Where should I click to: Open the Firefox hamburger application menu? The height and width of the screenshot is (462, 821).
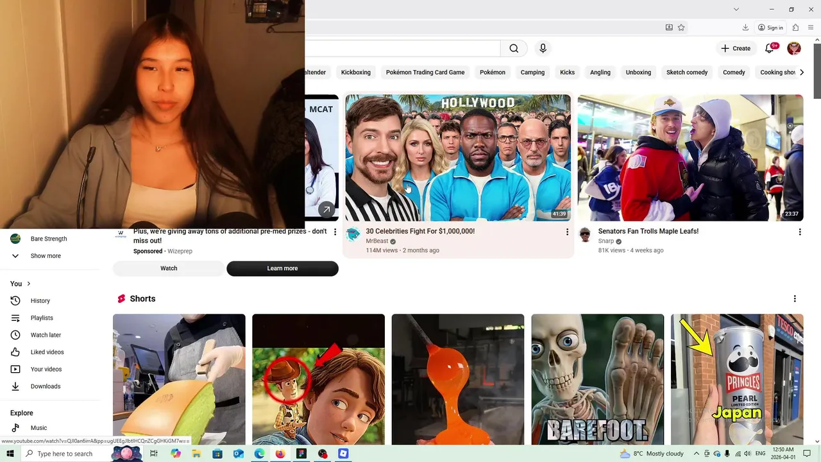(x=811, y=28)
